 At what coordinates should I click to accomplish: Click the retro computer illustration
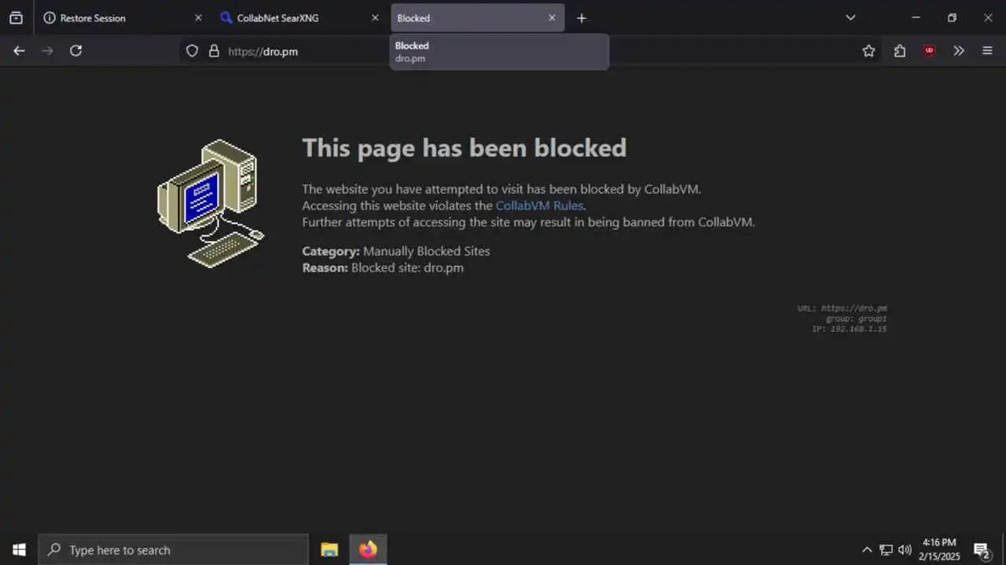tap(211, 203)
